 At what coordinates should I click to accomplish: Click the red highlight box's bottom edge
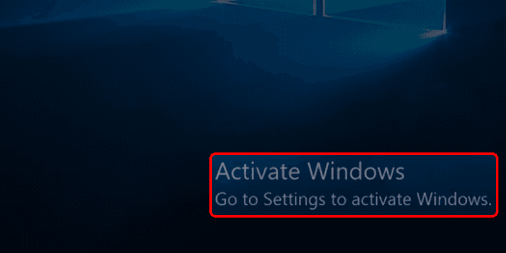pos(354,216)
